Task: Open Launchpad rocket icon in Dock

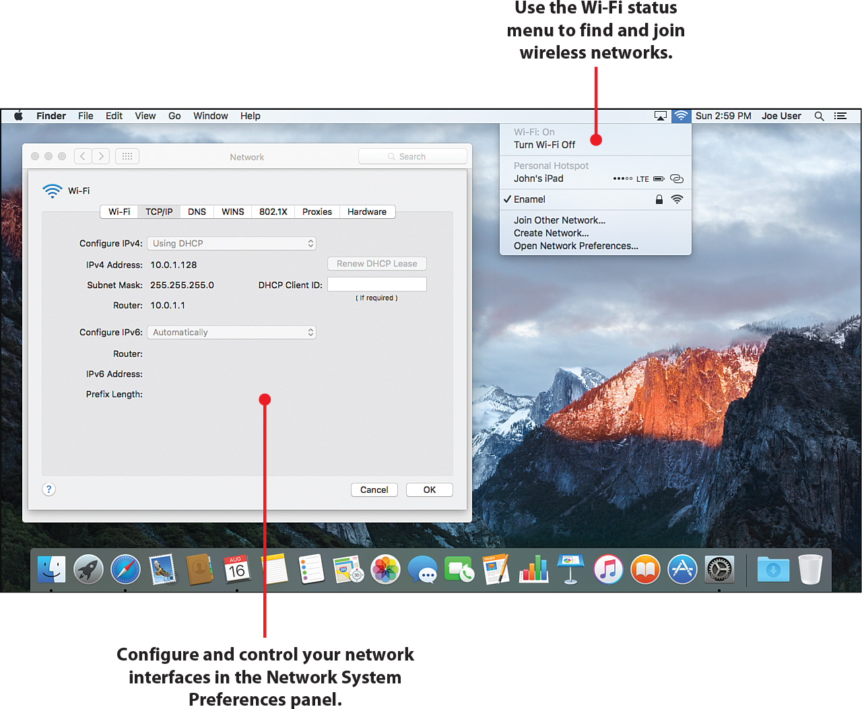Action: tap(88, 570)
